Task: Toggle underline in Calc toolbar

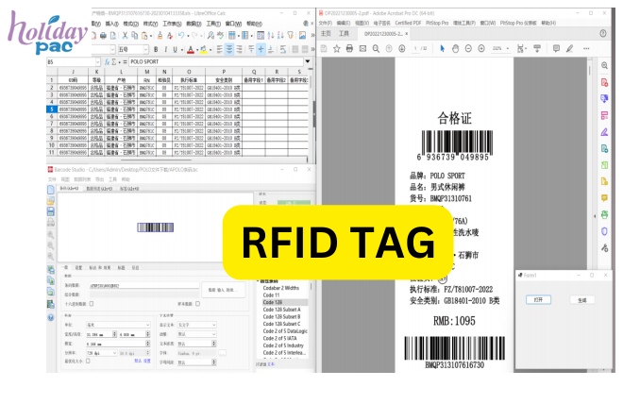Action: point(175,49)
